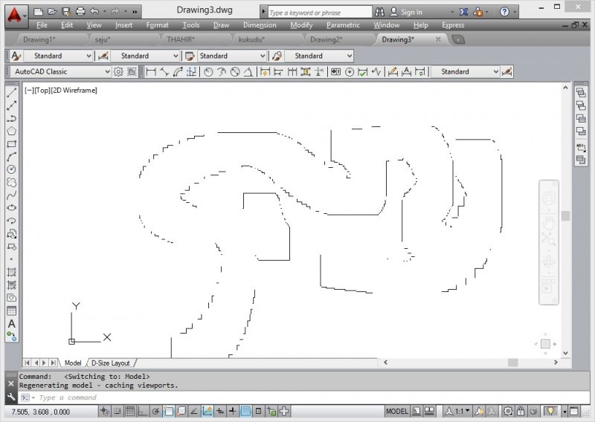The image size is (595, 422).
Task: Open the status bar application menu arrow
Action: (565, 412)
